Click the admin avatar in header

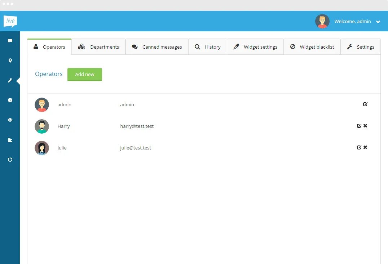[x=322, y=21]
